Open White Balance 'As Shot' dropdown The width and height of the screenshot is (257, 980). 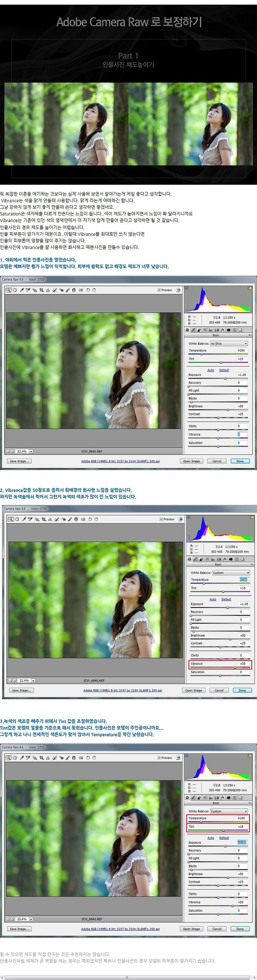point(229,344)
